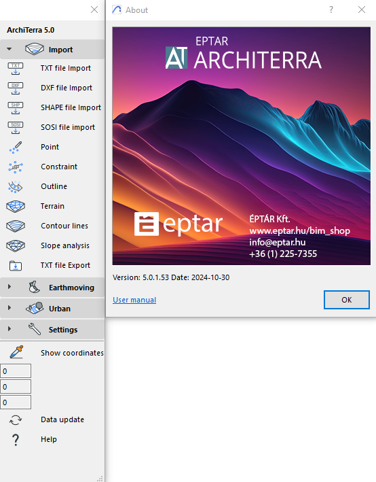Click the first coordinate value field
The width and height of the screenshot is (376, 482).
click(x=16, y=371)
